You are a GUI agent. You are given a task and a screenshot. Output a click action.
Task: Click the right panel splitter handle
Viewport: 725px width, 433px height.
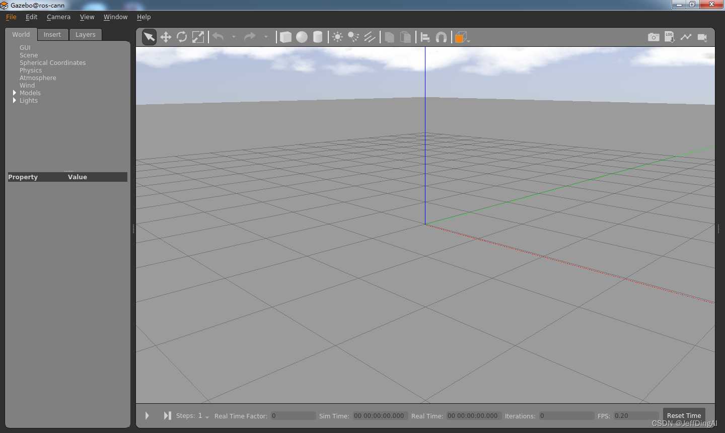(x=718, y=229)
